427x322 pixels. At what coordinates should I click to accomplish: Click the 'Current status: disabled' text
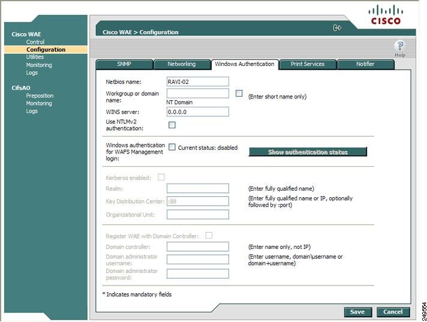pyautogui.click(x=208, y=148)
